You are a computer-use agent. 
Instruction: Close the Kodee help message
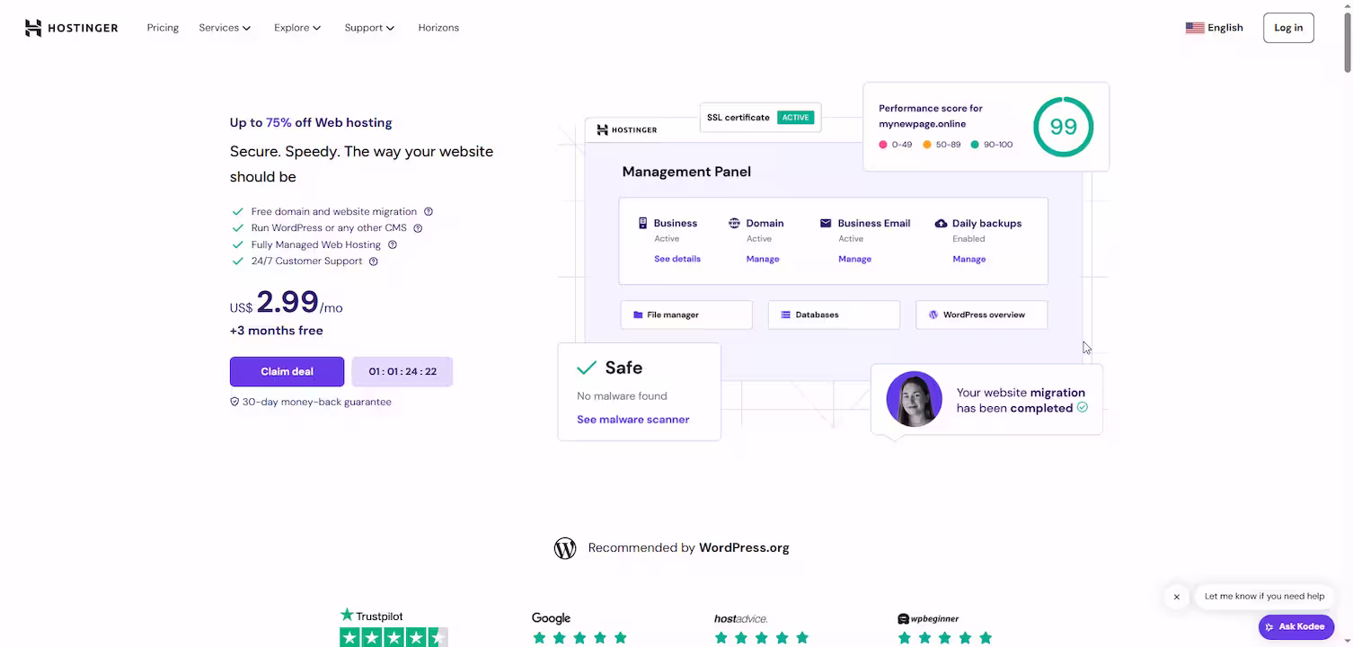1176,597
